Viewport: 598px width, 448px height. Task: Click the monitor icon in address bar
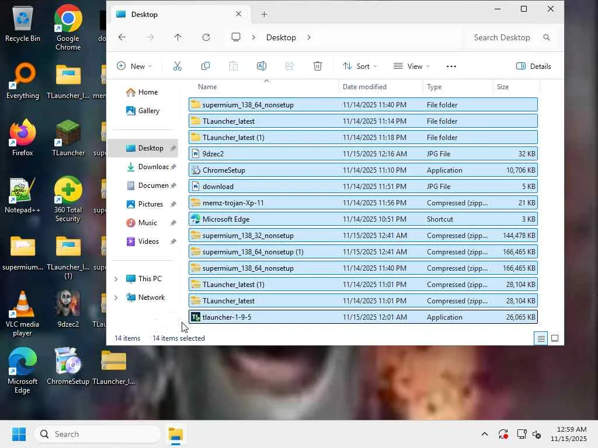coord(236,37)
